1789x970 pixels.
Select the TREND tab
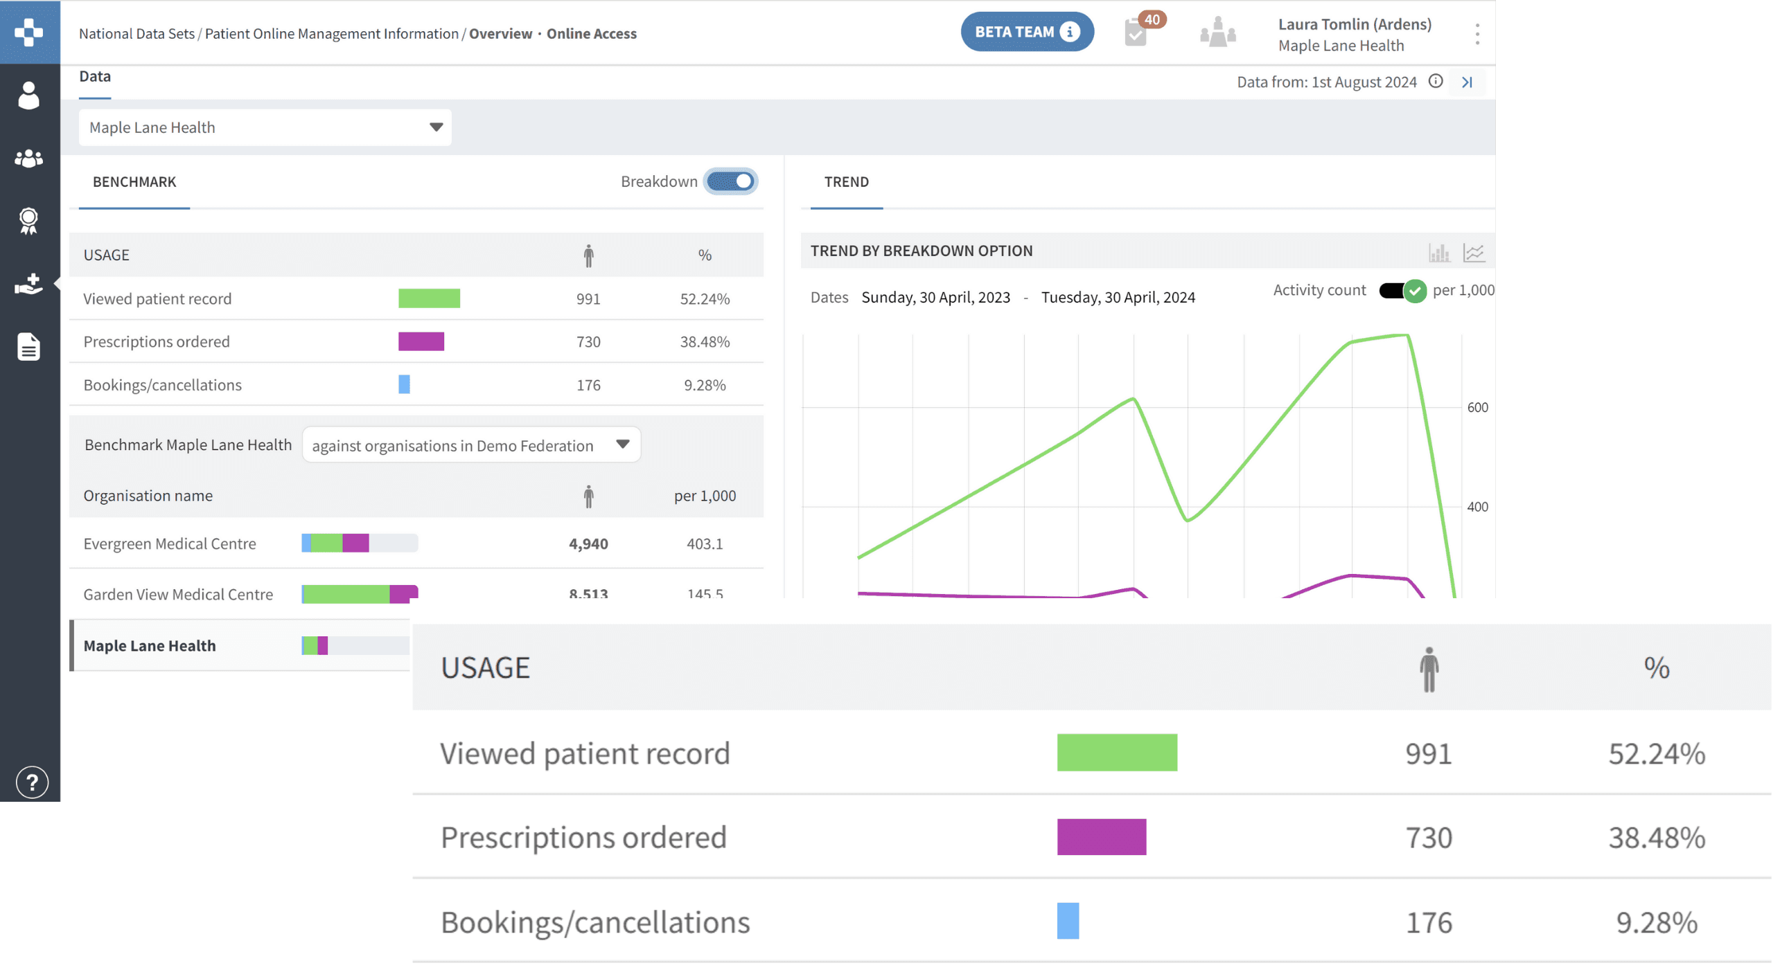point(846,182)
